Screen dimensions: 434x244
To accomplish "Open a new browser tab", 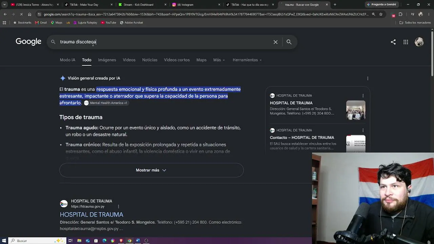I will (335, 5).
